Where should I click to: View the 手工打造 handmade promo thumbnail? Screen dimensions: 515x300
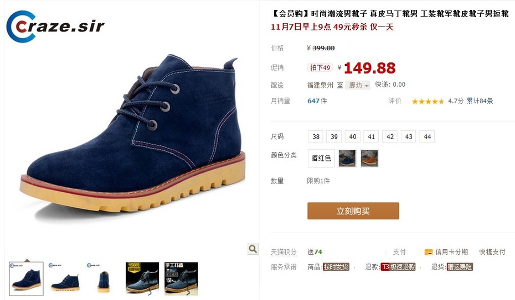[x=181, y=278]
